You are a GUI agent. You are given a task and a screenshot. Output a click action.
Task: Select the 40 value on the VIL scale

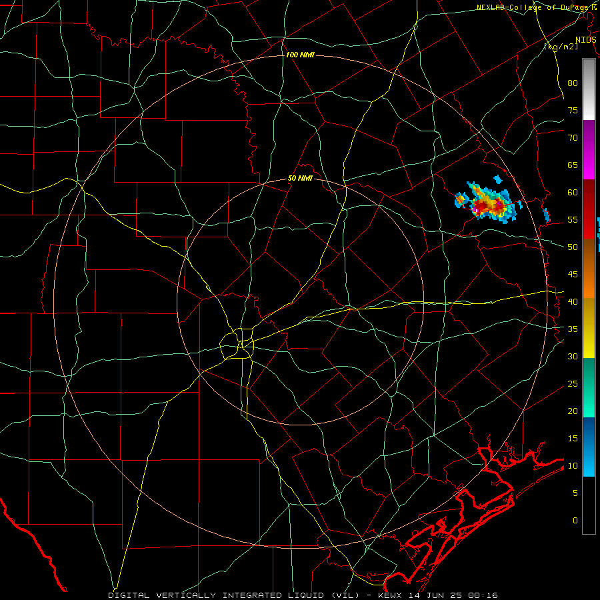pyautogui.click(x=573, y=302)
